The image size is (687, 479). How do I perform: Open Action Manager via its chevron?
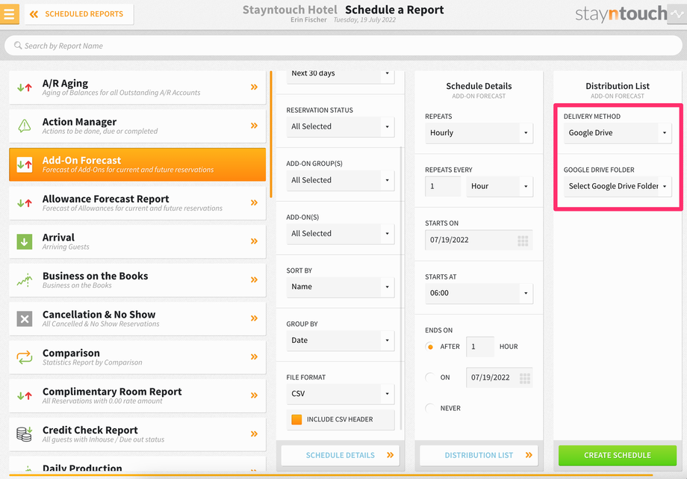click(254, 126)
